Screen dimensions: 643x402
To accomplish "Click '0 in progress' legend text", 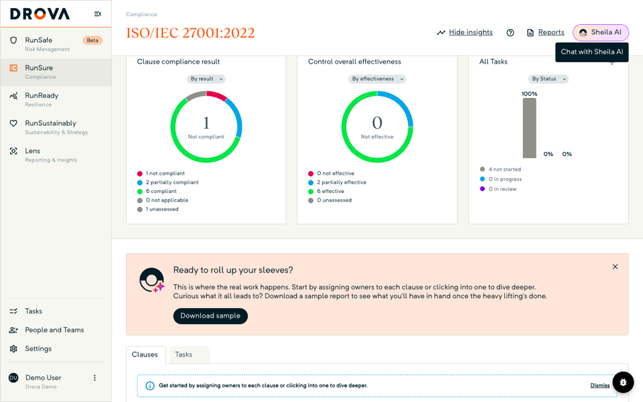I will point(505,180).
